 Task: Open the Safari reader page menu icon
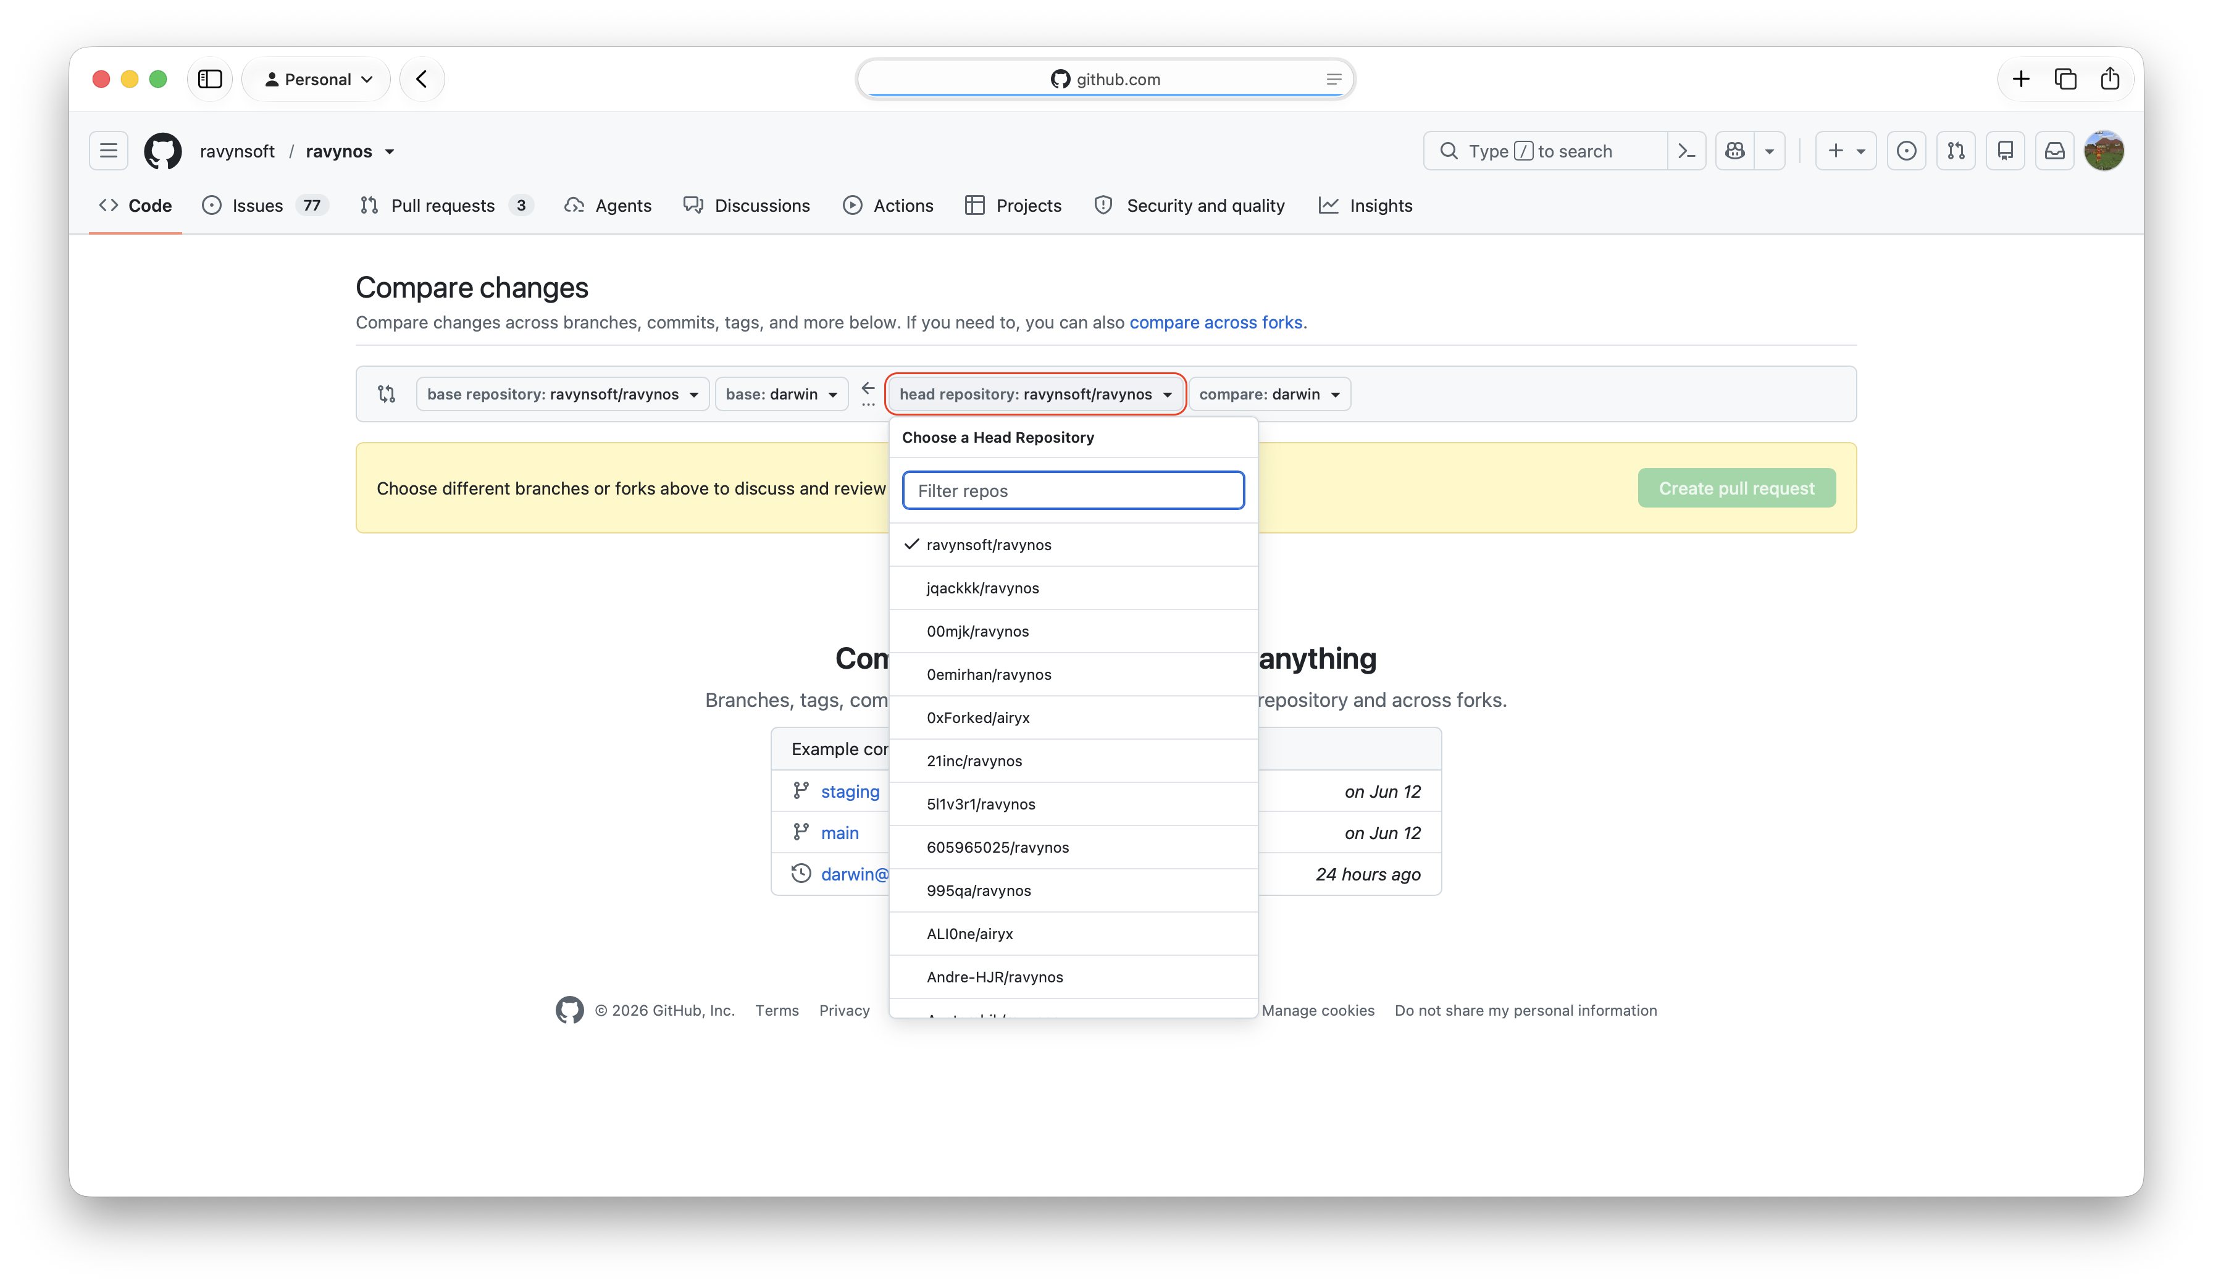1333,79
